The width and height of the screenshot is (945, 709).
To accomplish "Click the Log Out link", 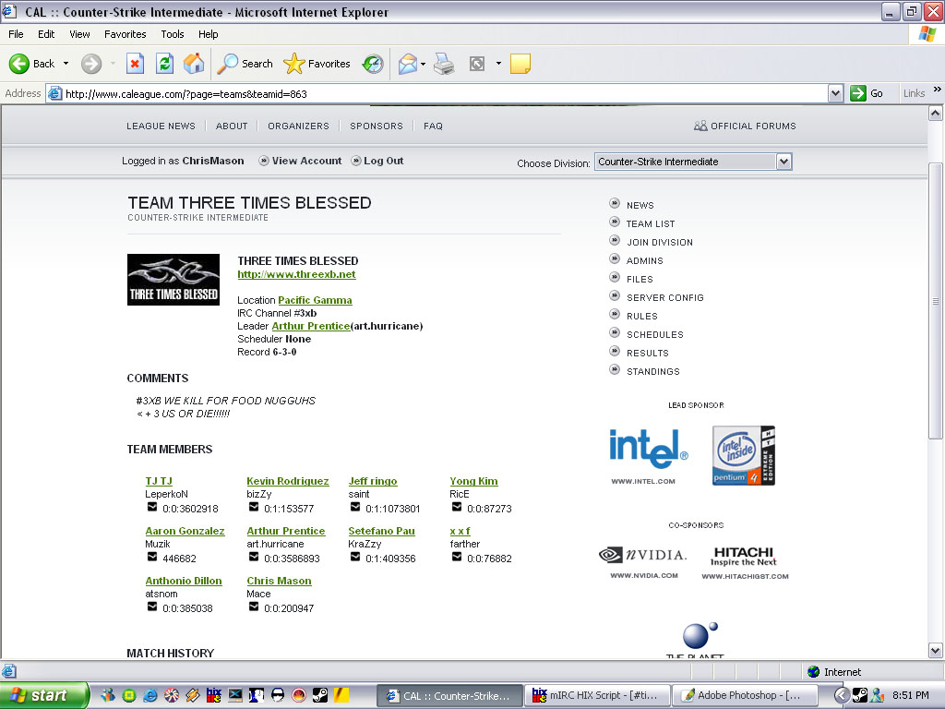I will pyautogui.click(x=383, y=161).
